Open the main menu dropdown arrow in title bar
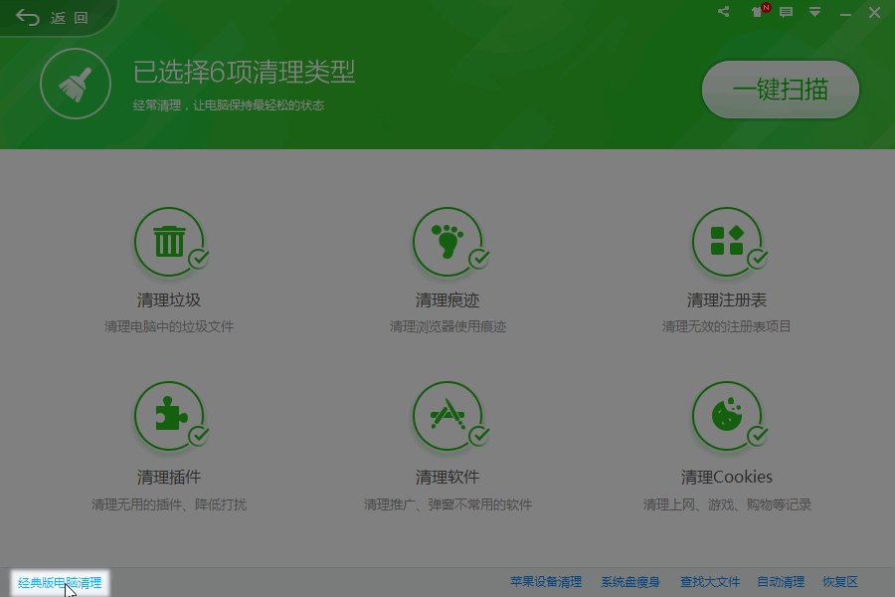895x597 pixels. (816, 12)
